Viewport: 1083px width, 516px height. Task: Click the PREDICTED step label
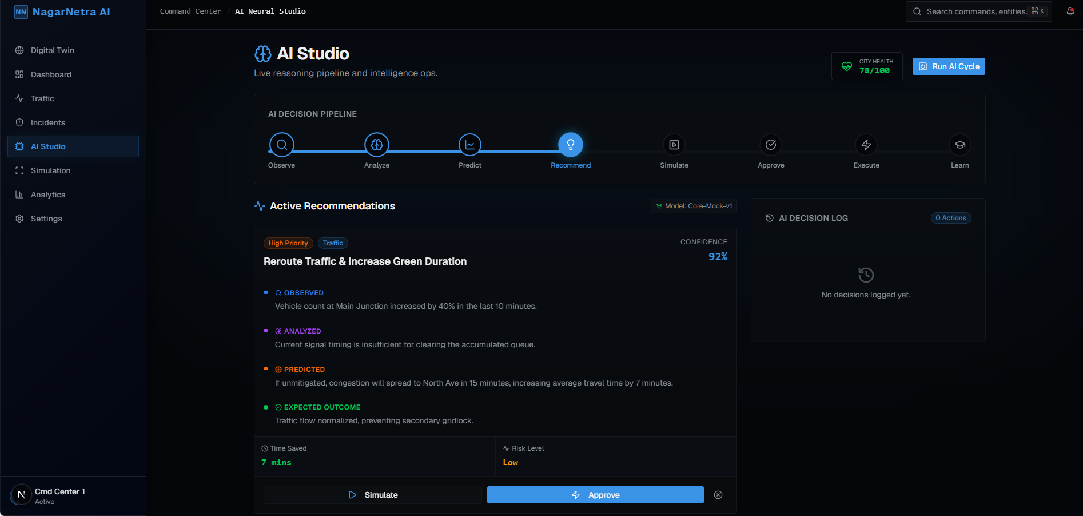coord(304,370)
